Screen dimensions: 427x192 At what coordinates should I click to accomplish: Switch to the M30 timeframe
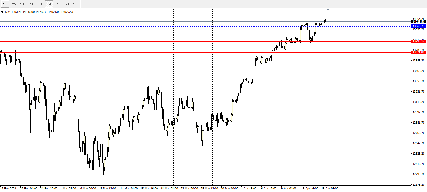pyautogui.click(x=31, y=4)
